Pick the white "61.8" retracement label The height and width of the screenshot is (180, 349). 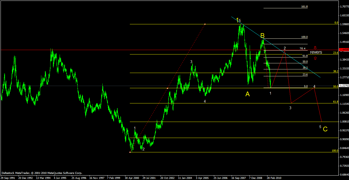tap(305, 56)
